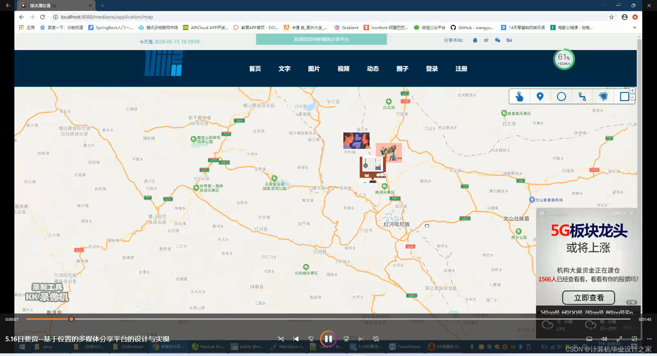
Task: Click 立即查看 button in the ad popup
Action: tap(589, 297)
